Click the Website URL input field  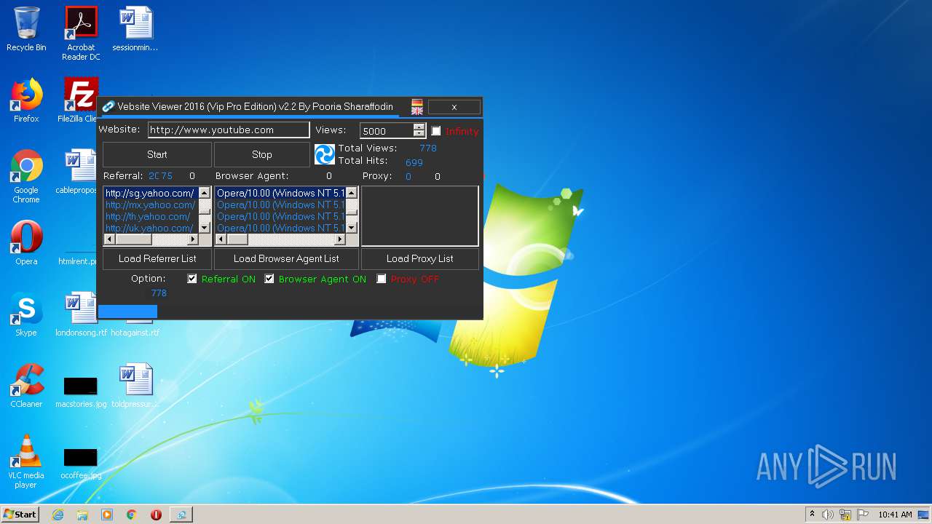(x=229, y=130)
